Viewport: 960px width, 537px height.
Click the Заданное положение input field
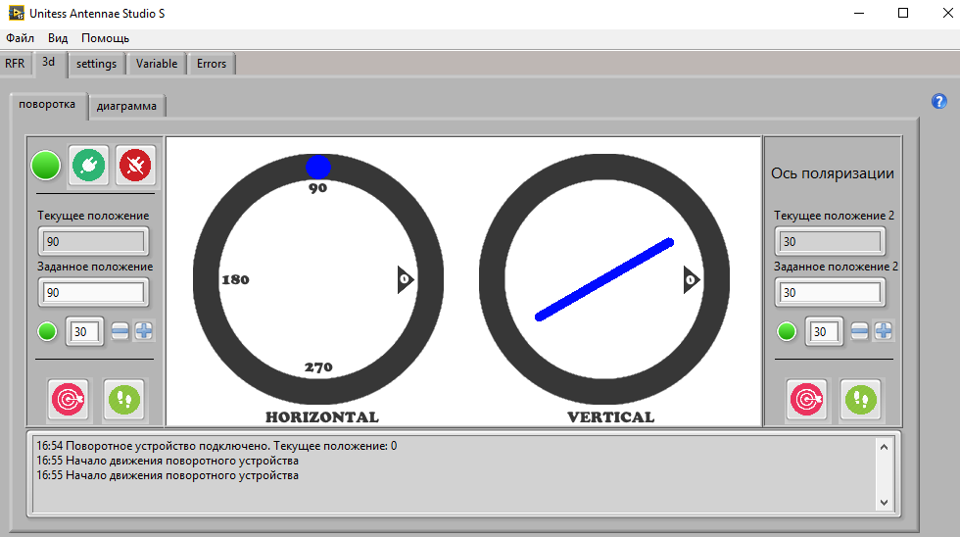tap(92, 292)
